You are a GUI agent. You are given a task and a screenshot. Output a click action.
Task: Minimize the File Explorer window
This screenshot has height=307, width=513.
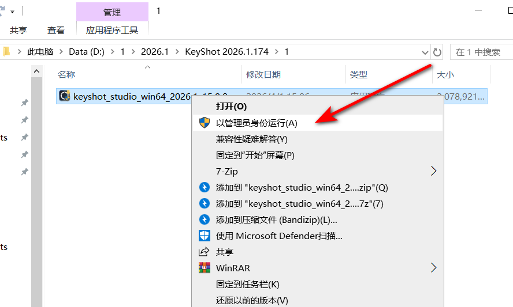point(478,10)
